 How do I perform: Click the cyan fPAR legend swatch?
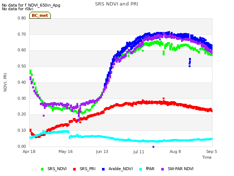click(140, 169)
